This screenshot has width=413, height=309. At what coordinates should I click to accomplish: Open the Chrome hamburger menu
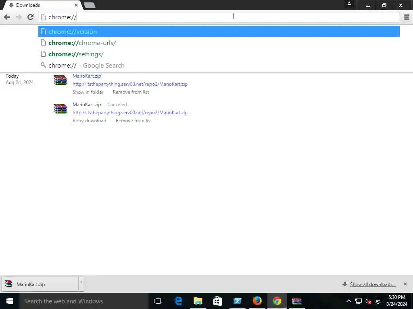coord(407,17)
